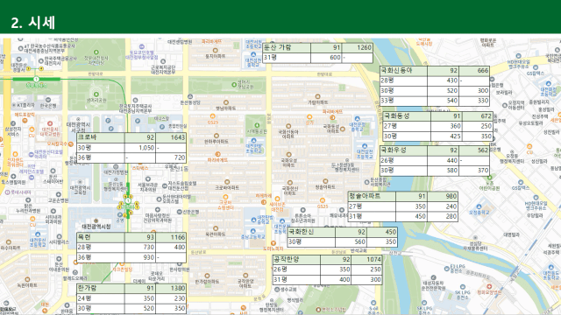Click the 대전문정중학교 school icon
This screenshot has width=561, height=315.
357,119
